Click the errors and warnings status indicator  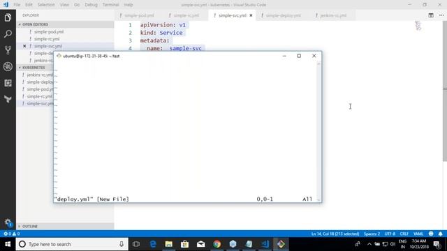(12, 234)
